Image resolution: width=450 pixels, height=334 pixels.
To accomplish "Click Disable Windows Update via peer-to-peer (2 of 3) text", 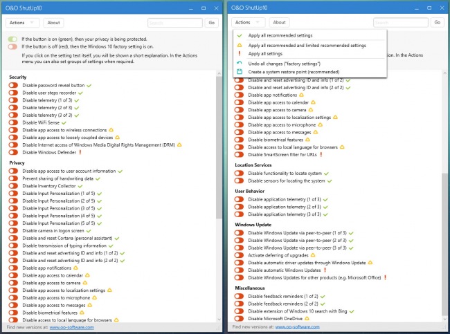I will 297,240.
